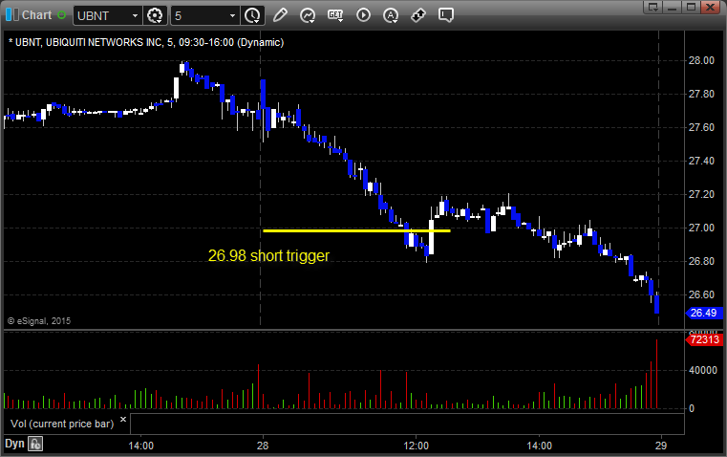Viewport: 727px width, 457px height.
Task: Select the yellow short trigger line
Action: 356,230
